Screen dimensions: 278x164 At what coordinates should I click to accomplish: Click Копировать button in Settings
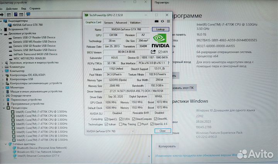click(167, 146)
